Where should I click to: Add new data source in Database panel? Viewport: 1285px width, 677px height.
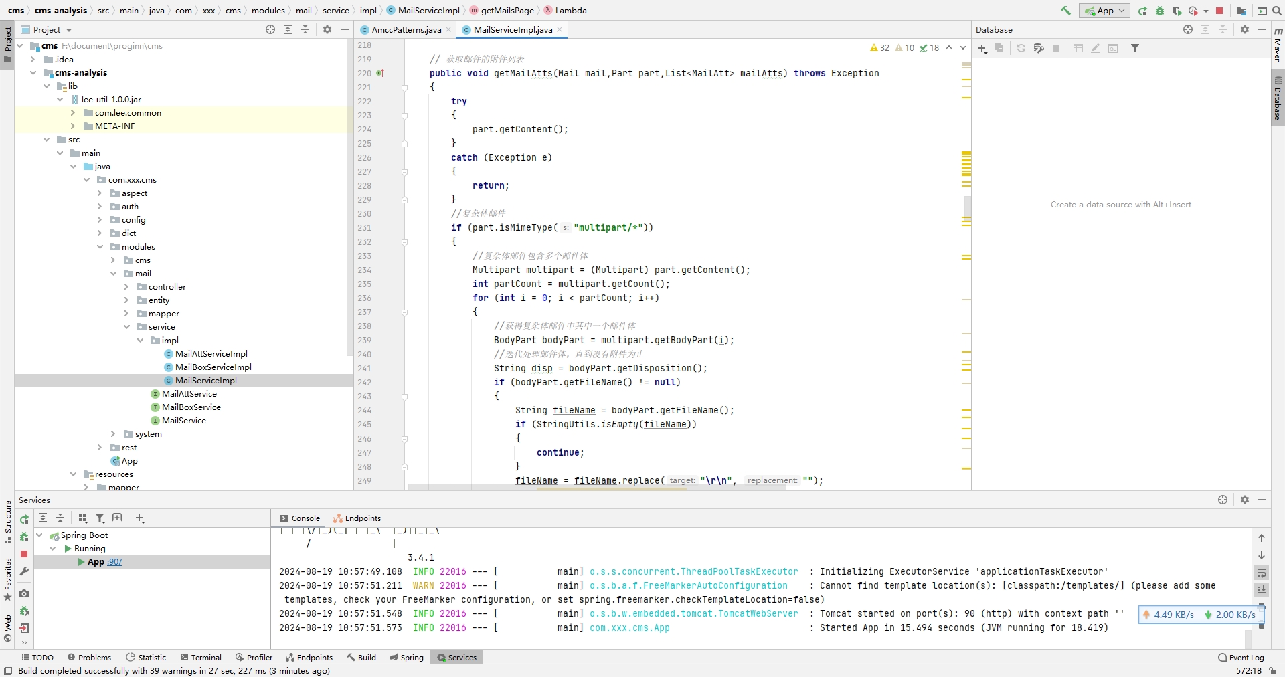(x=982, y=48)
